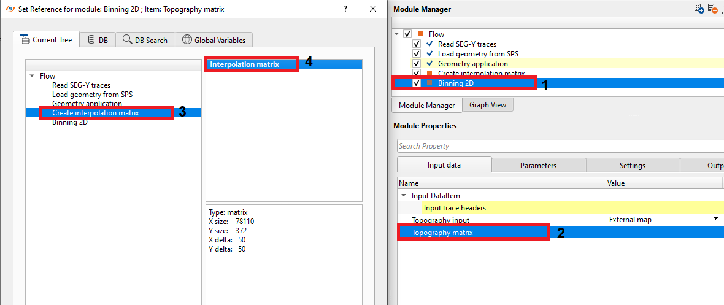724x305 pixels.
Task: Toggle the Flow root checkbox
Action: click(407, 34)
